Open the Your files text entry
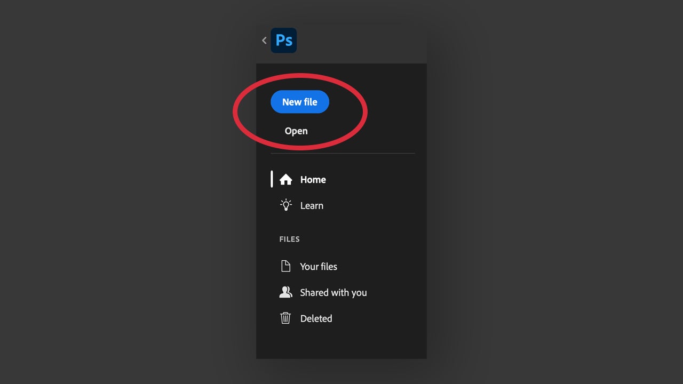Image resolution: width=683 pixels, height=384 pixels. coord(319,267)
